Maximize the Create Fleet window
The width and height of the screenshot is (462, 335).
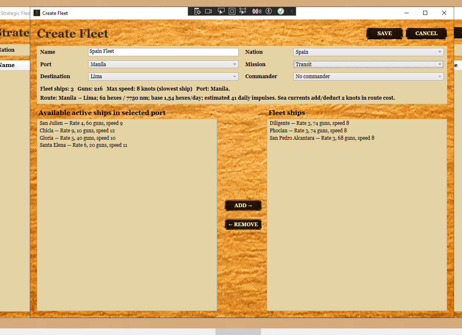tap(425, 13)
